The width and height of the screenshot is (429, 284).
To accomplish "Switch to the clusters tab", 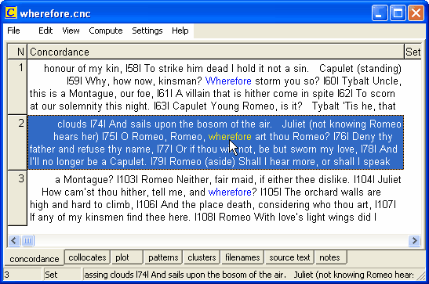I will pyautogui.click(x=202, y=257).
